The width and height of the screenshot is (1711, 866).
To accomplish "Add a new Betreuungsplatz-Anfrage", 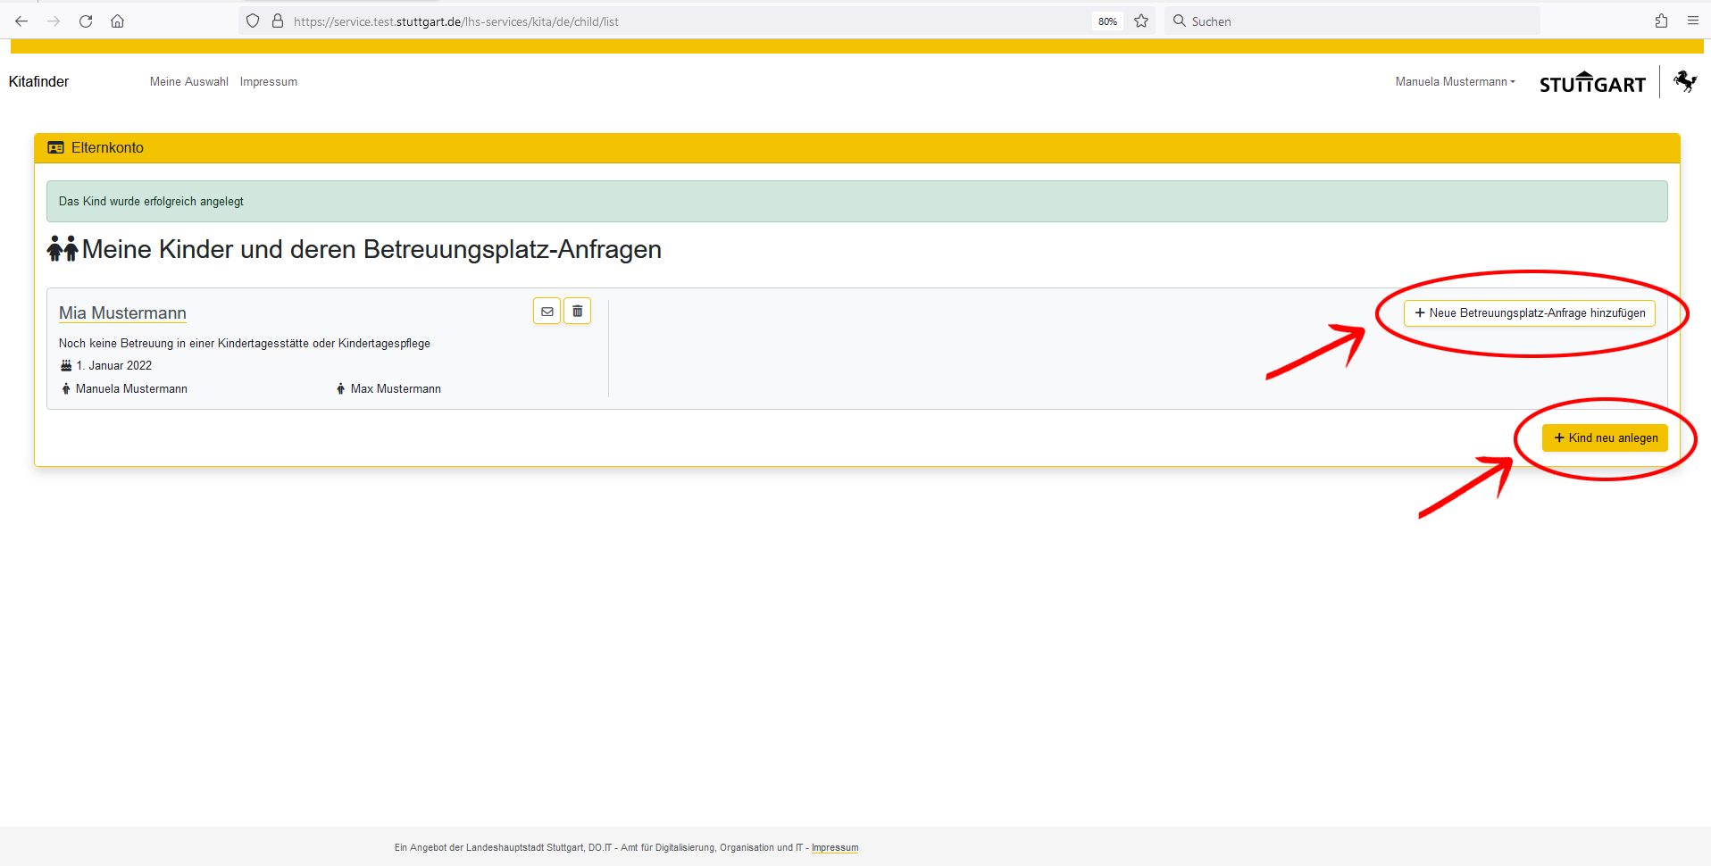I will pos(1529,313).
